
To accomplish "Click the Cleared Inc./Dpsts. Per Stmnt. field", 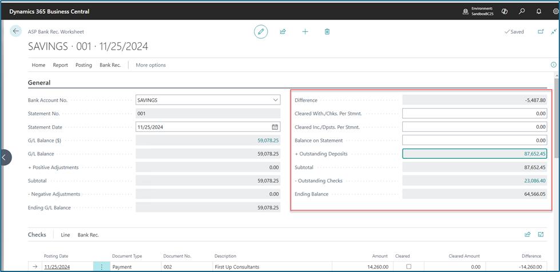I will click(475, 127).
